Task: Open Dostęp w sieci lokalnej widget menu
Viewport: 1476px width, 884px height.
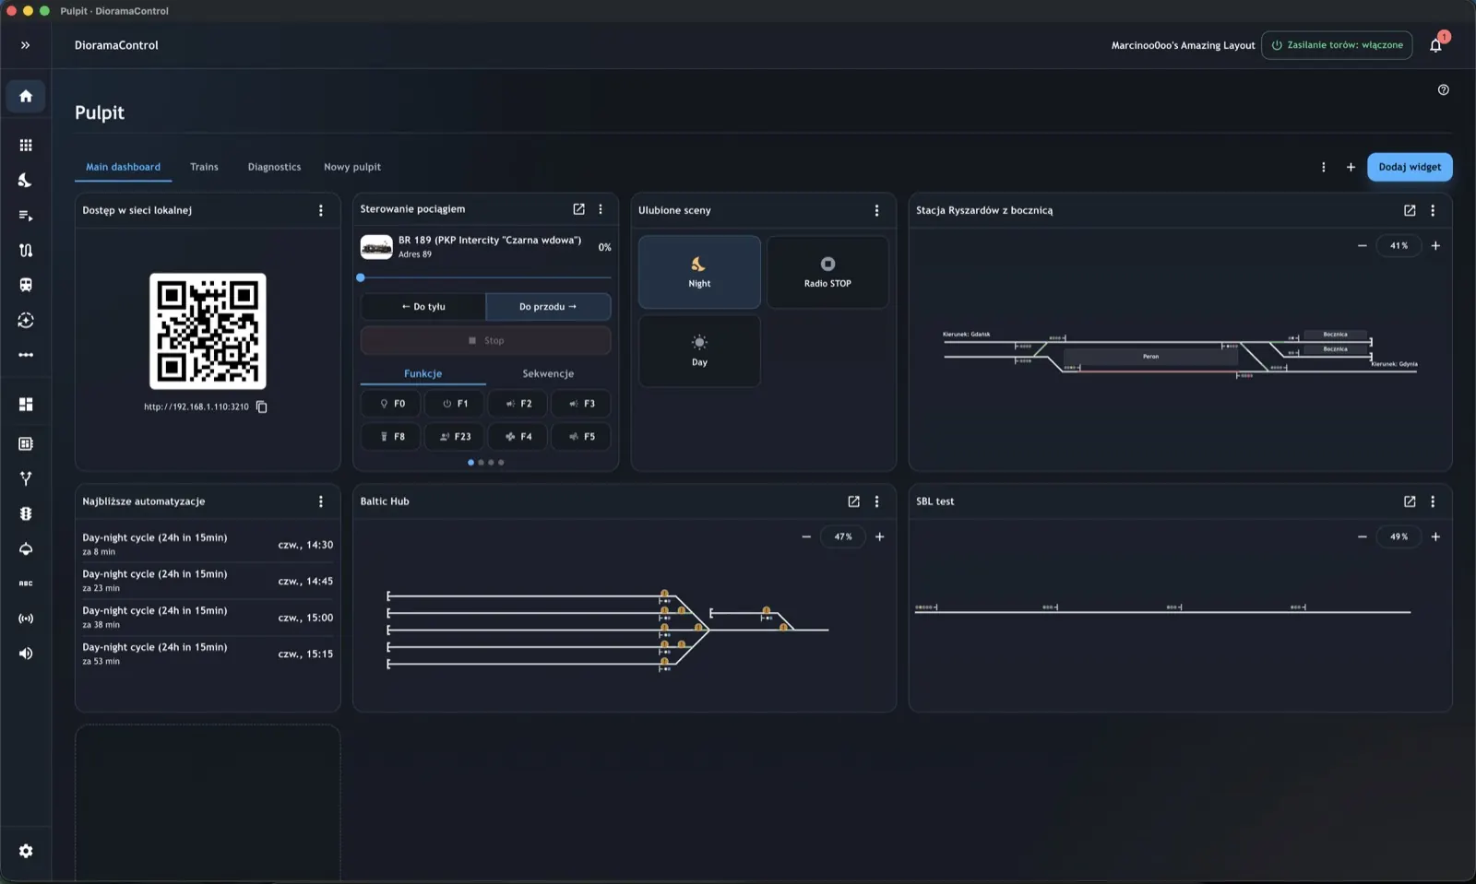Action: coord(321,210)
